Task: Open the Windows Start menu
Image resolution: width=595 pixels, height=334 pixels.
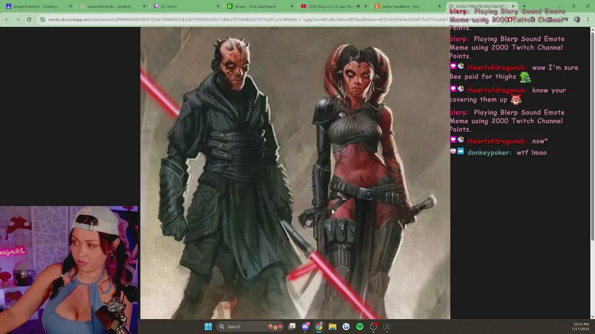Action: (x=208, y=327)
